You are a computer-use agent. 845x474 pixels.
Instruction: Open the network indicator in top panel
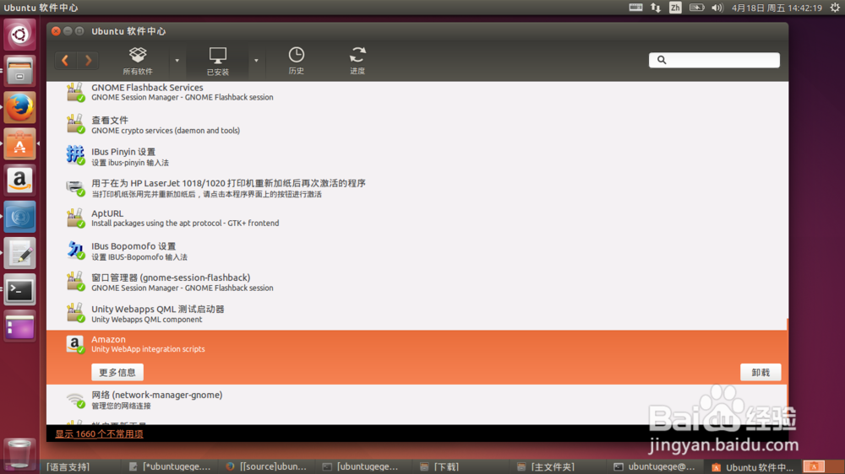tap(656, 8)
